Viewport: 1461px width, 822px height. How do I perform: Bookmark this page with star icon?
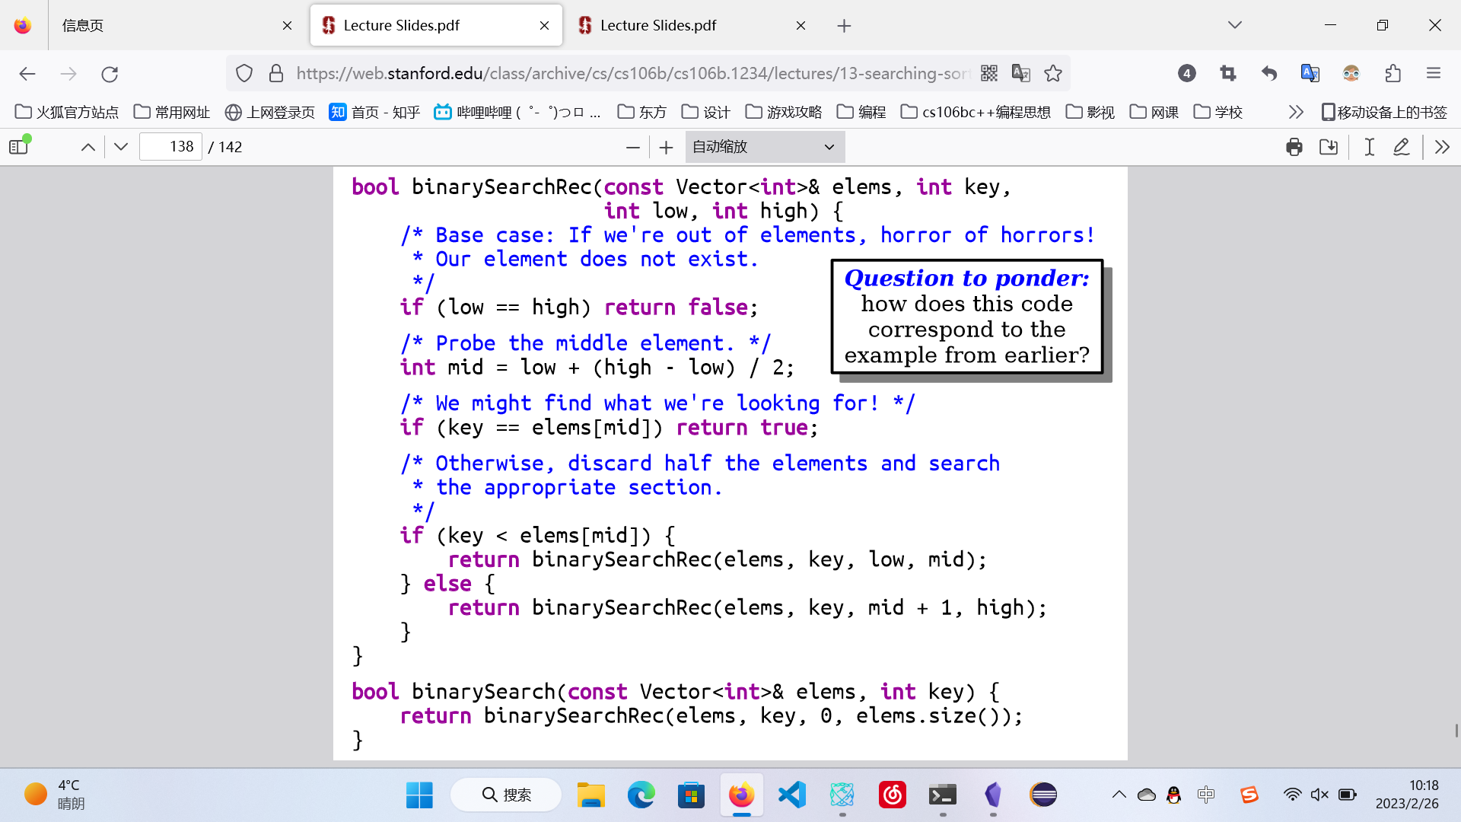point(1053,73)
